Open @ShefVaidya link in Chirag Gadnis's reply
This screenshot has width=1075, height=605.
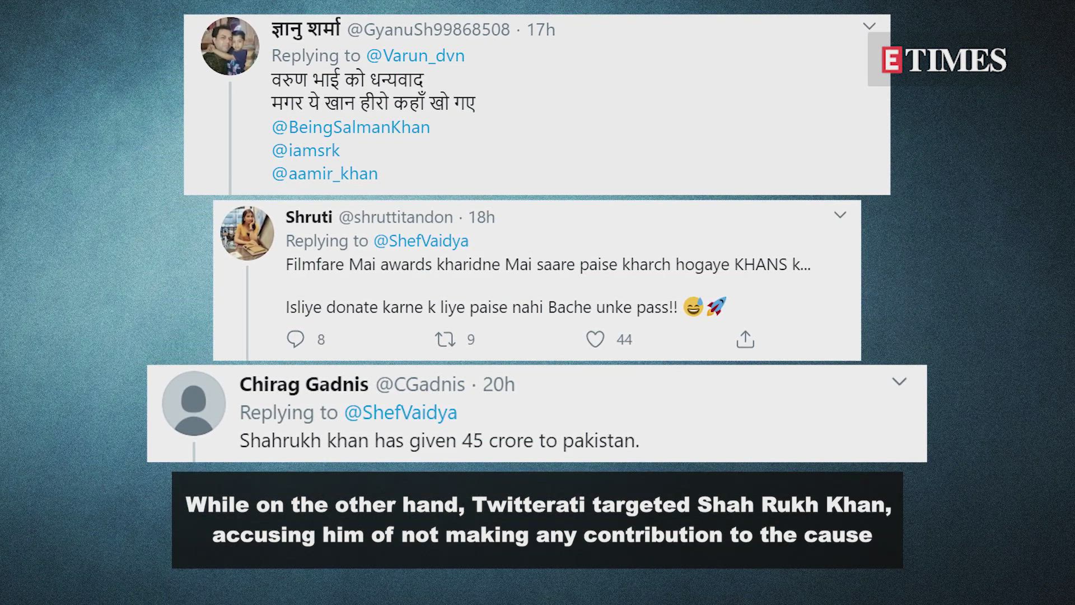400,413
